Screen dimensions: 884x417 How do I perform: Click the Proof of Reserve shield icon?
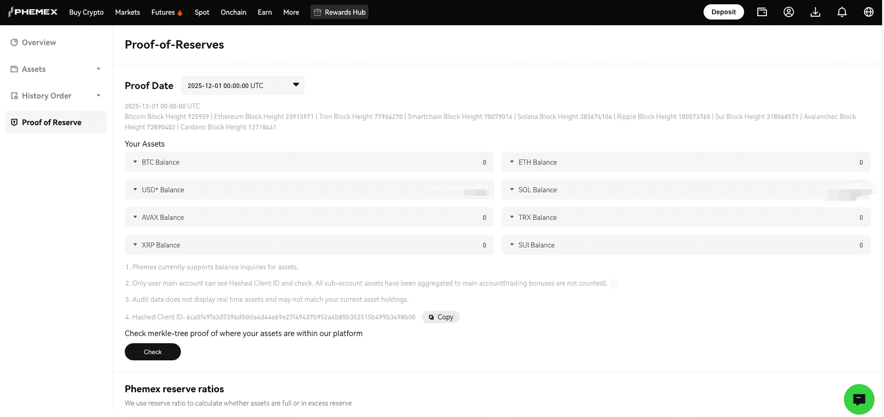[14, 122]
